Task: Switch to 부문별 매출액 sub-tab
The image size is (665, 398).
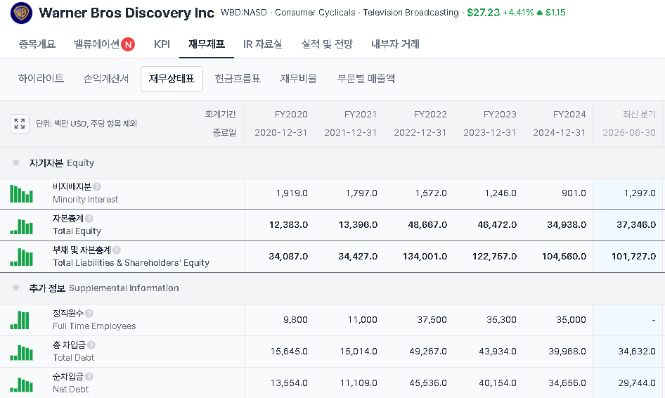Action: (x=366, y=79)
